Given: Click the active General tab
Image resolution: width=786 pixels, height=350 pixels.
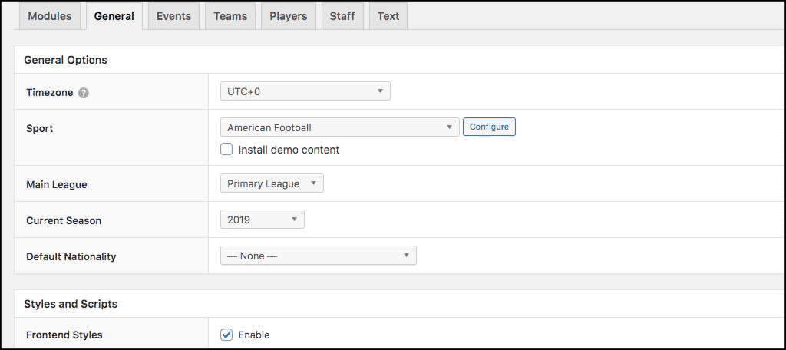Looking at the screenshot, I should [x=114, y=16].
